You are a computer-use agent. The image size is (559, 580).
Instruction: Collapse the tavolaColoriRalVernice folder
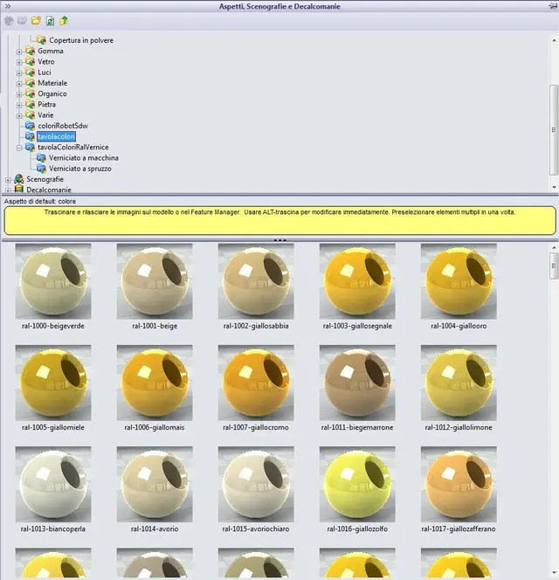(19, 148)
